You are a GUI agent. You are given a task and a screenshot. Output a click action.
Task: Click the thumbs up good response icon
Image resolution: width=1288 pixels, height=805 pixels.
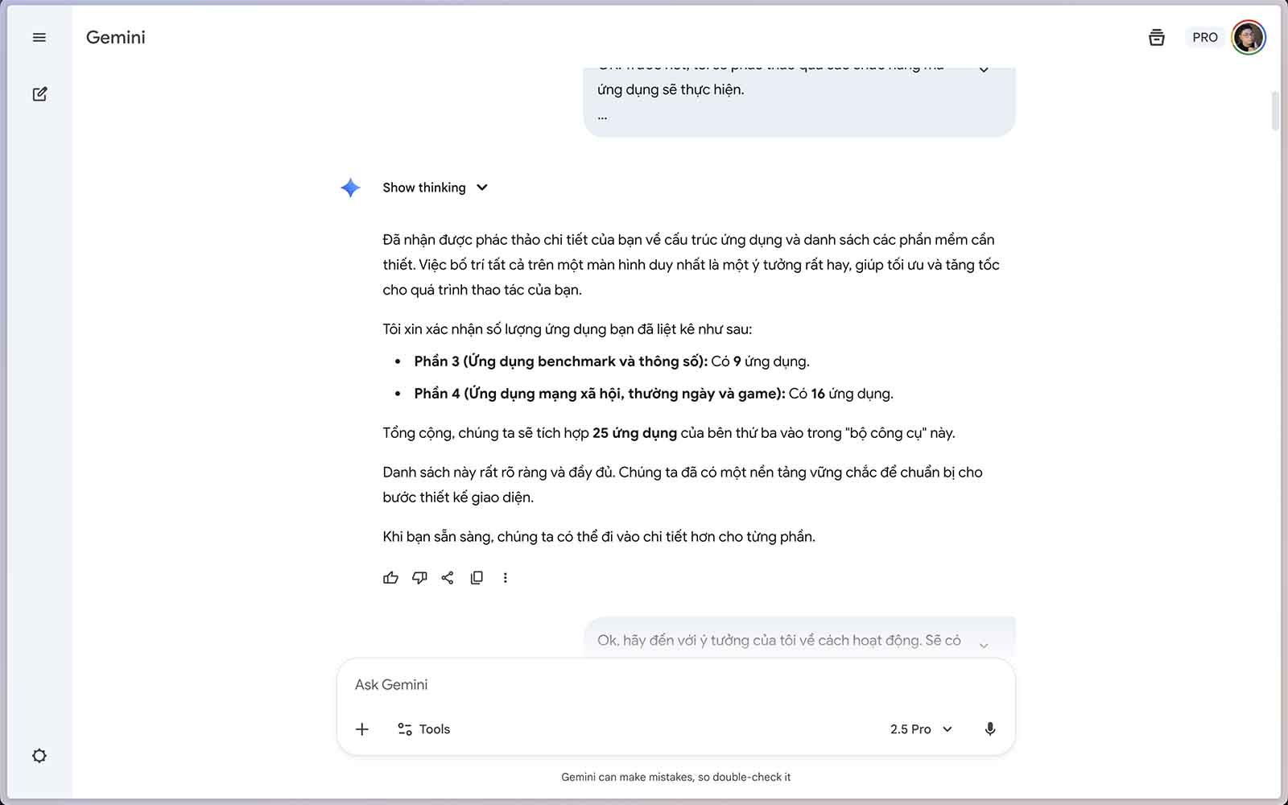(390, 578)
